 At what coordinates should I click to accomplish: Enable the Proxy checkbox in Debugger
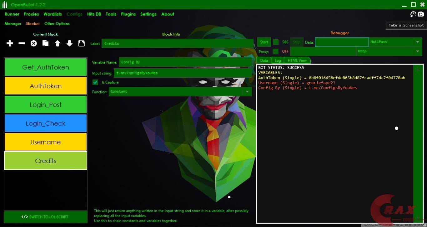tap(276, 51)
